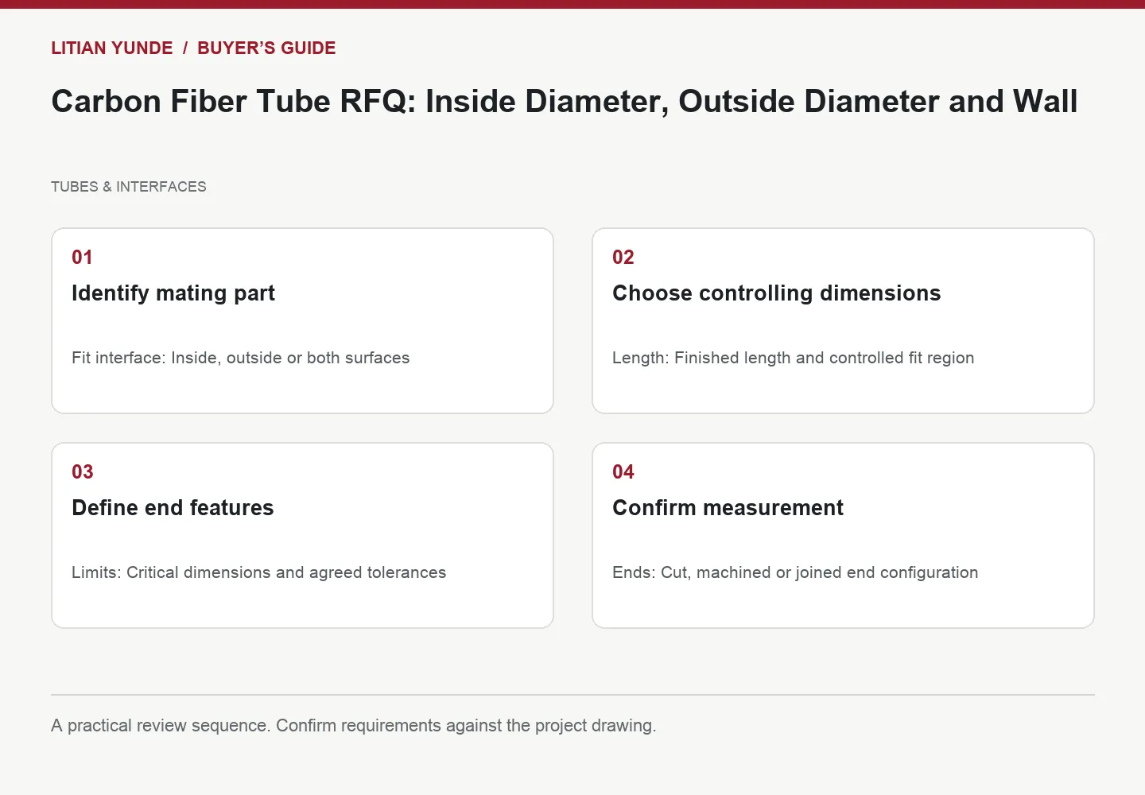Select the step number 03 label
This screenshot has height=795, width=1145.
tap(83, 471)
